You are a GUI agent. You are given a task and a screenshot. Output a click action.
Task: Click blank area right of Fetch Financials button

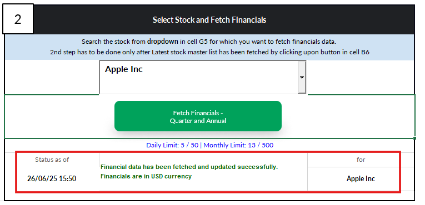348,116
